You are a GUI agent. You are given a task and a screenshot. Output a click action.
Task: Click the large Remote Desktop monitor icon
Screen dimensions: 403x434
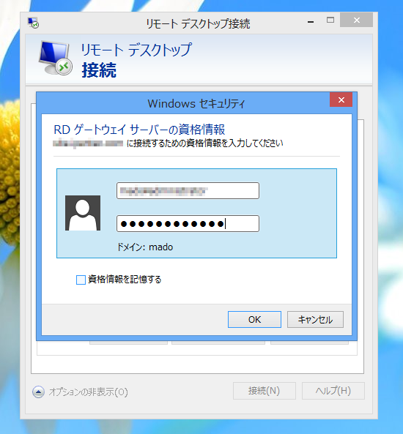click(55, 58)
